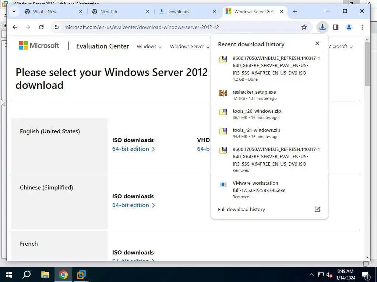Screen dimensions: 377x282
Task: Expand the Microsoft menu dropdown
Action: pos(340,47)
